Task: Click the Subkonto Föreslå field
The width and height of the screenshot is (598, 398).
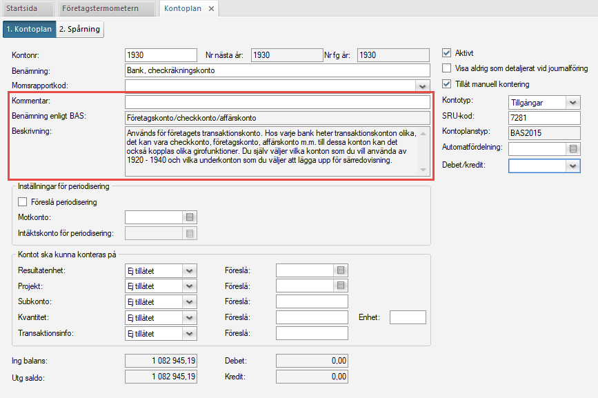Action: click(x=312, y=301)
